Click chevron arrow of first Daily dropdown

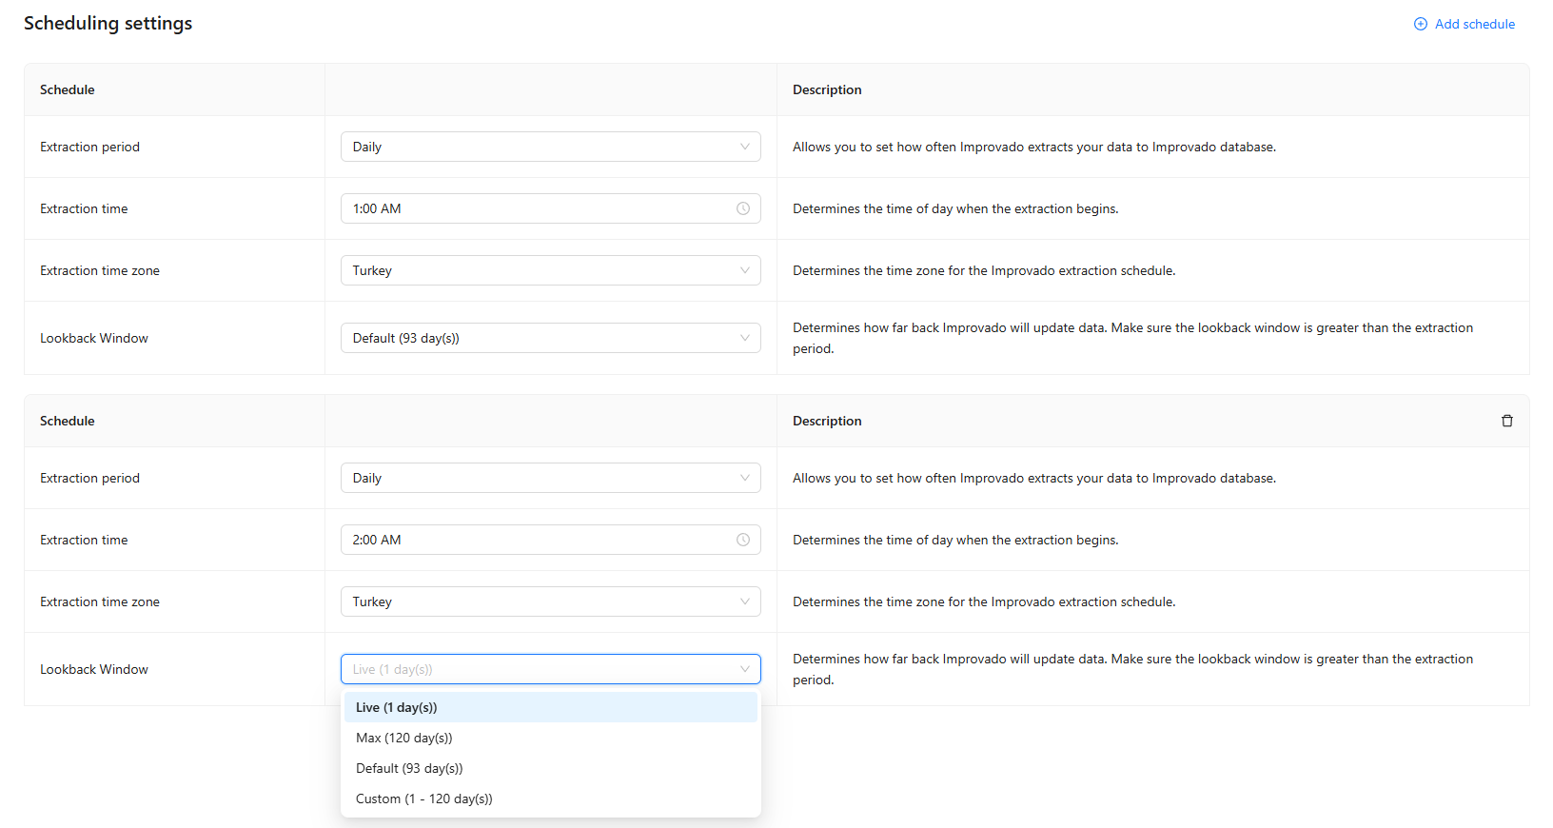(744, 147)
